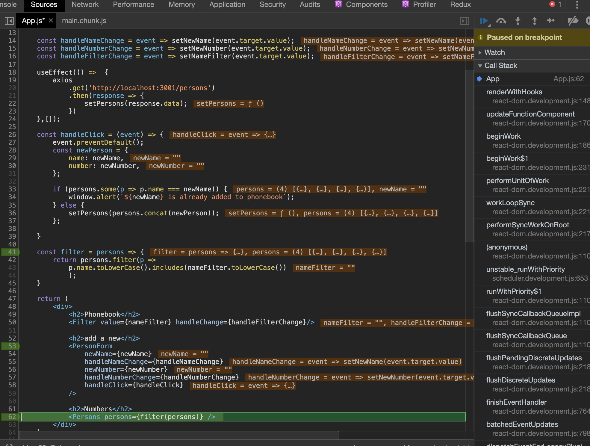Show navigator sidebar icon

(x=9, y=21)
